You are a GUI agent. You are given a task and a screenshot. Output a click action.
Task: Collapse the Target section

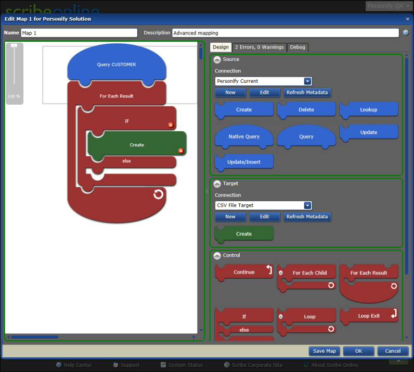click(217, 184)
